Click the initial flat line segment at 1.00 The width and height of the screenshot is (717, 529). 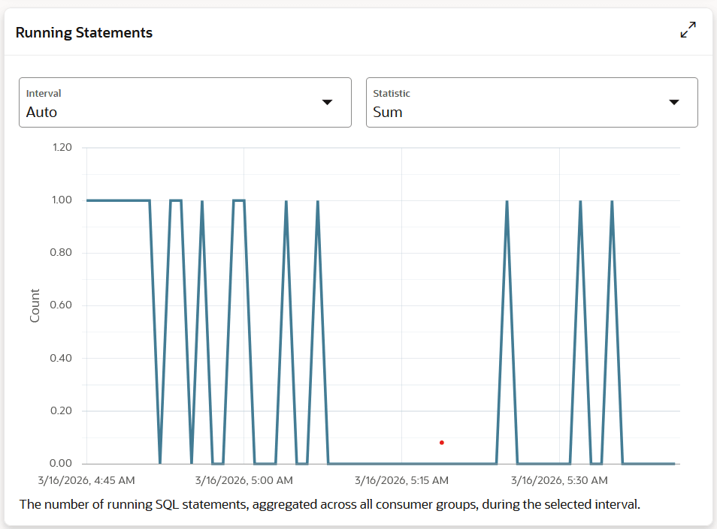118,200
